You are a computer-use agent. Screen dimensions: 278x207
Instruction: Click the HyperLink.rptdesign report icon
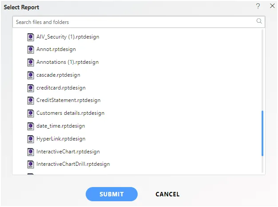(x=31, y=139)
